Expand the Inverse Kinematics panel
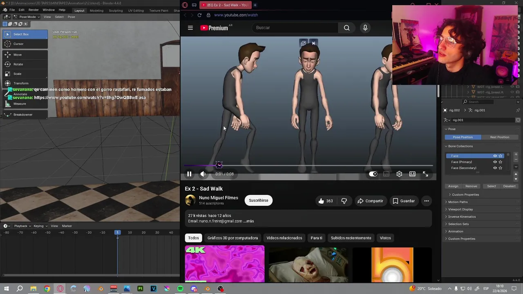This screenshot has width=523, height=294. pyautogui.click(x=462, y=217)
